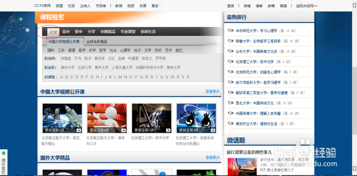Click 查看更多 for 中国大学视频公开课
This screenshot has height=176, width=357.
tap(213, 91)
